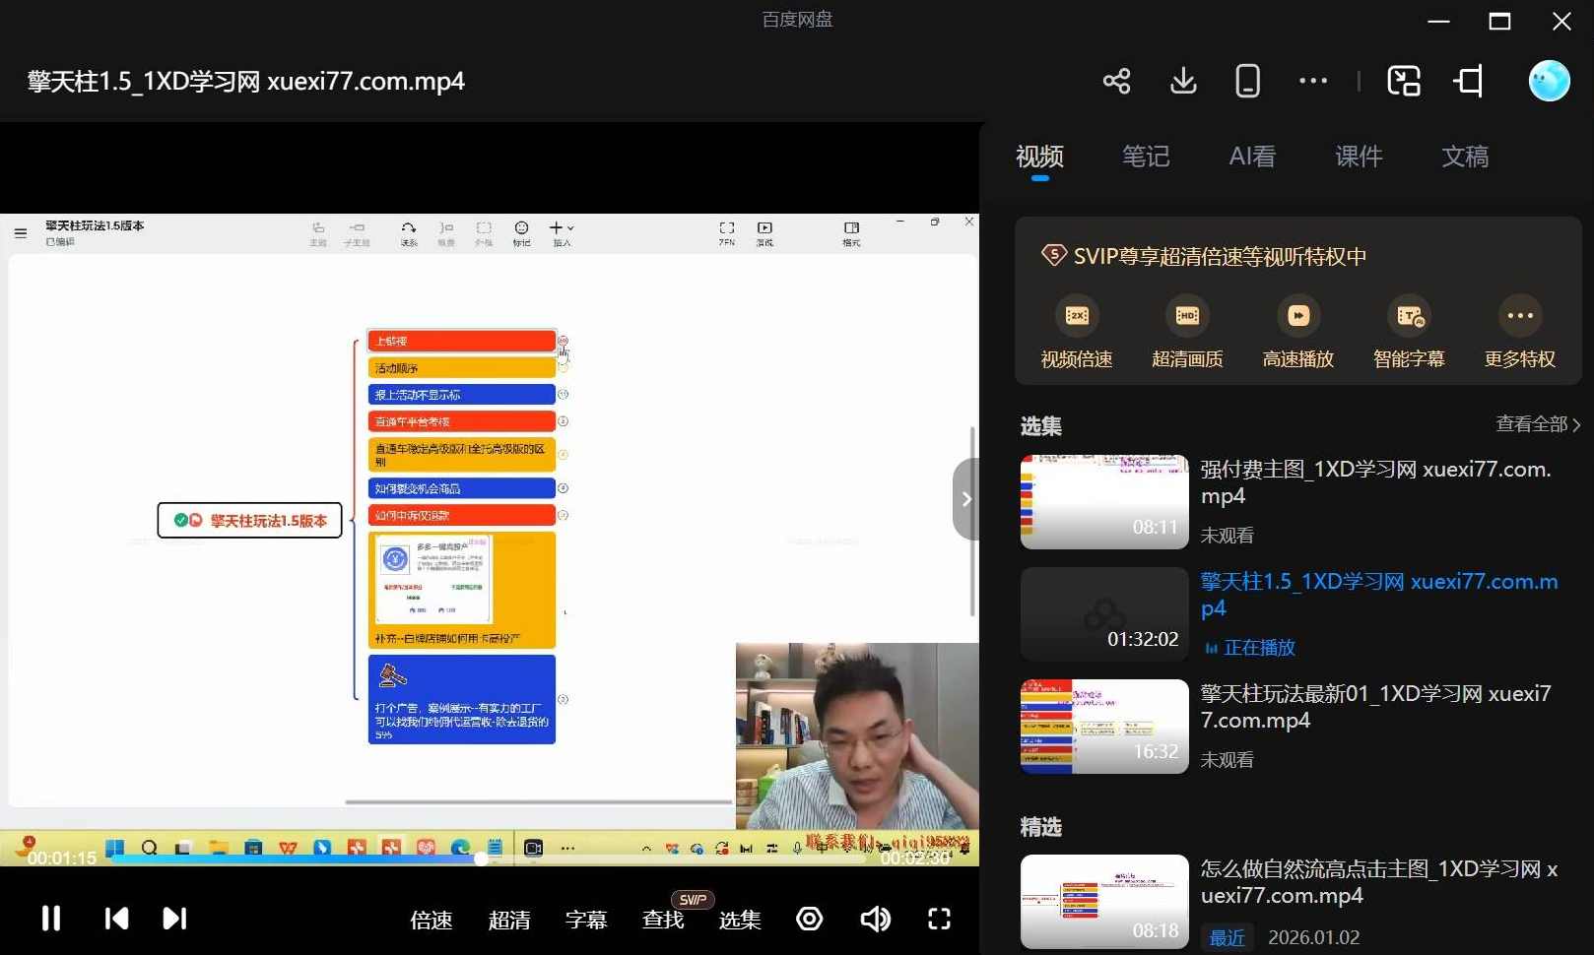Click the 选集 episode list button
The height and width of the screenshot is (955, 1594).
point(739,919)
